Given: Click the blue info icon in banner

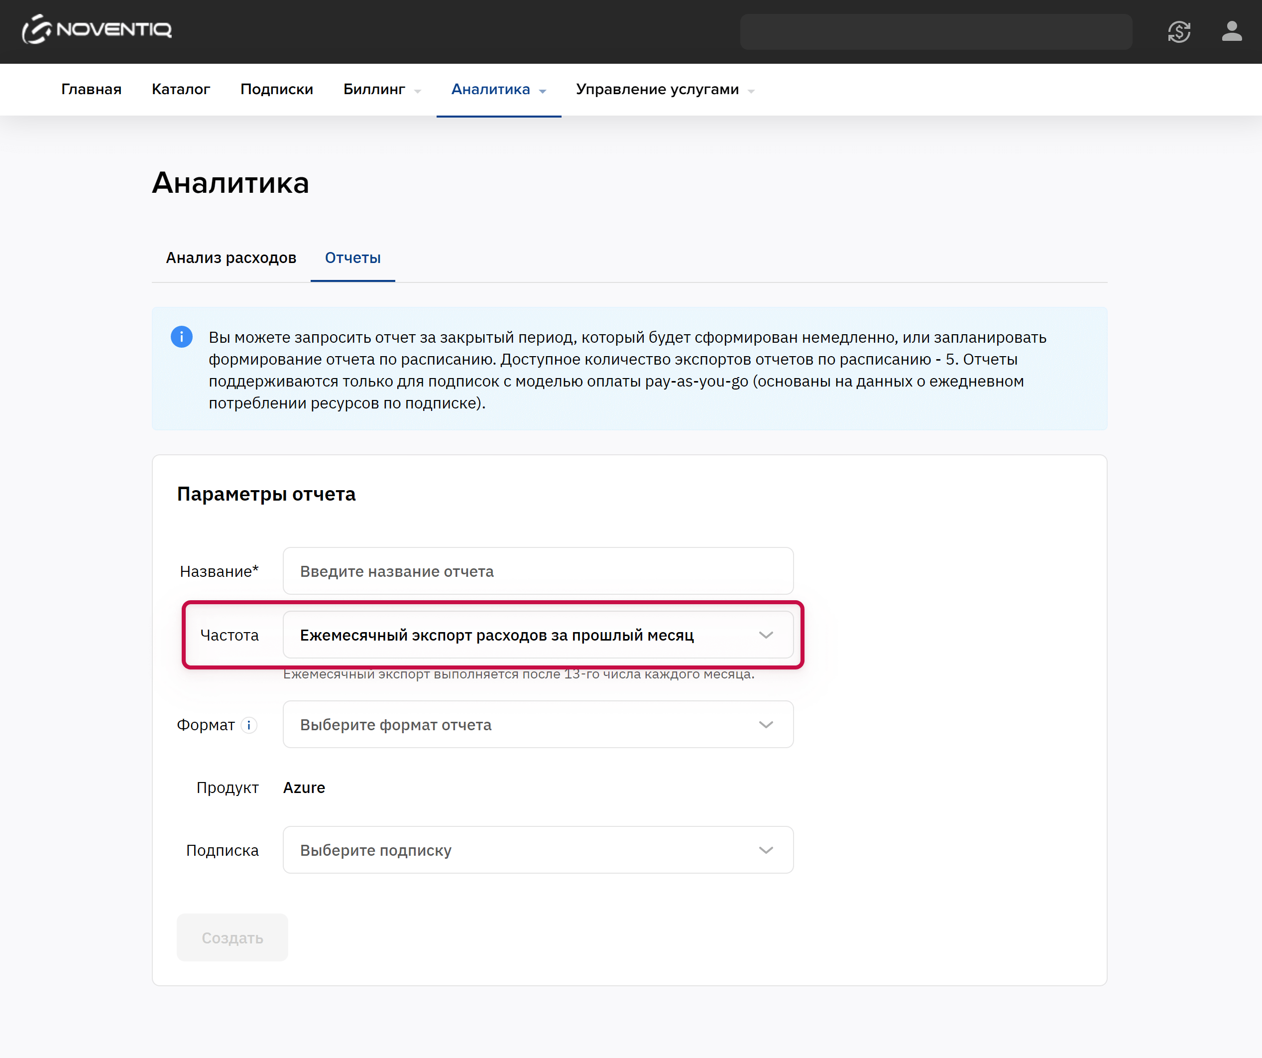Looking at the screenshot, I should 182,337.
